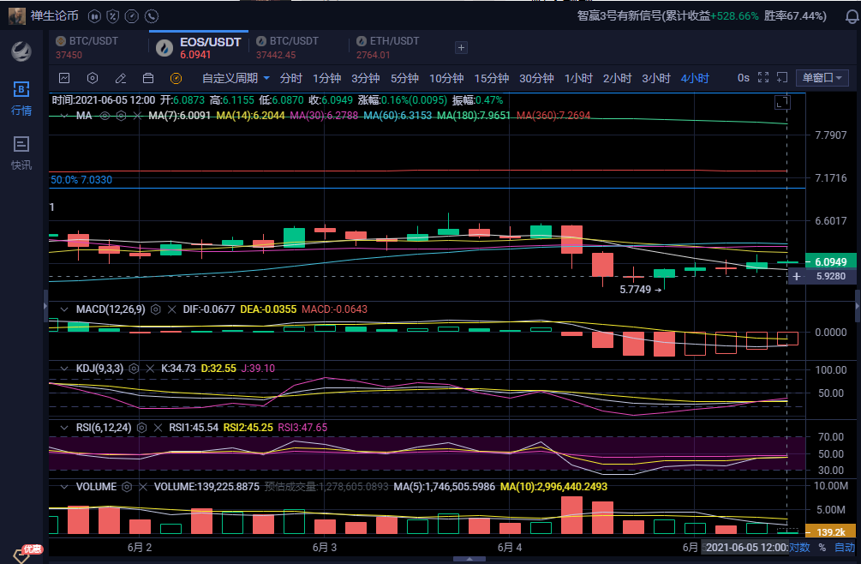The width and height of the screenshot is (861, 564).
Task: Toggle 自动 auto price scale
Action: coord(845,547)
